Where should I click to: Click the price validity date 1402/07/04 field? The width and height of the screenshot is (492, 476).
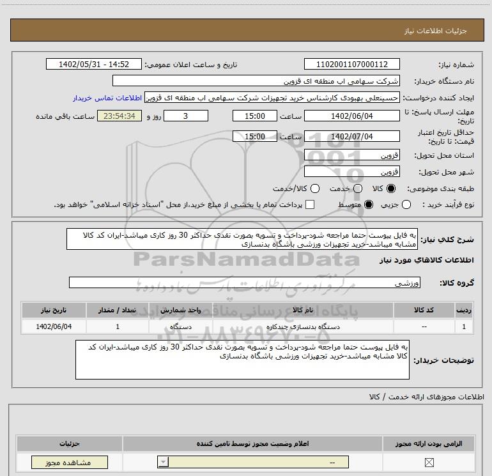351,136
